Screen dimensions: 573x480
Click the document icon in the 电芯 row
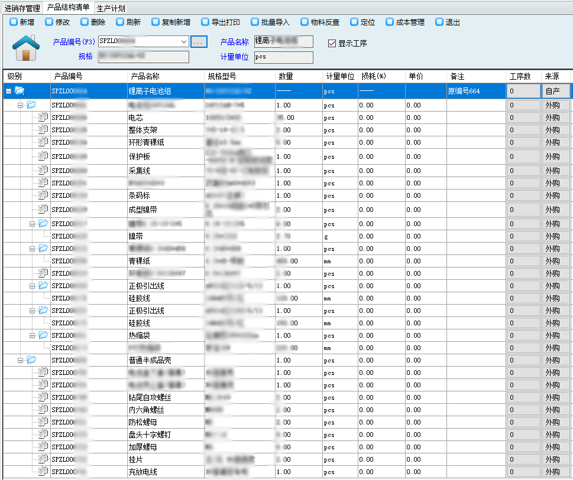pos(43,117)
